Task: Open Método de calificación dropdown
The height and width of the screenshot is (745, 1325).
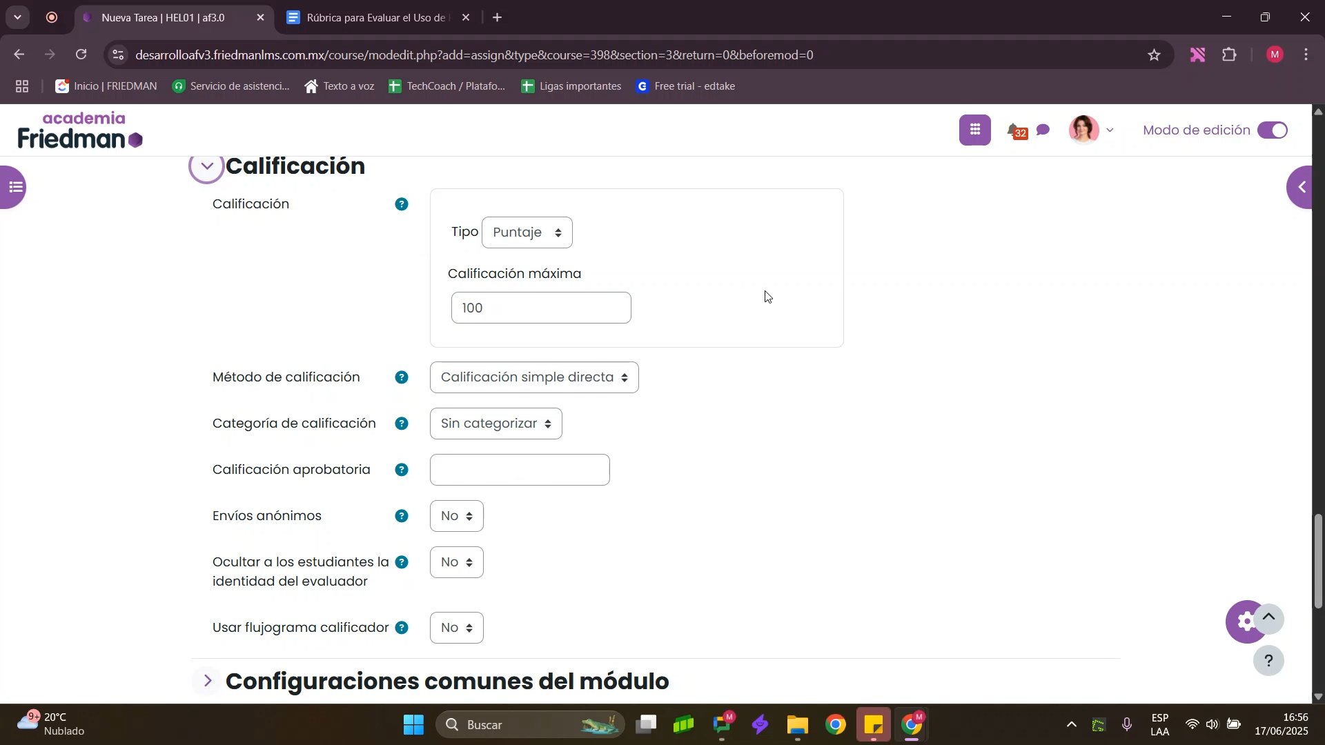Action: (533, 378)
